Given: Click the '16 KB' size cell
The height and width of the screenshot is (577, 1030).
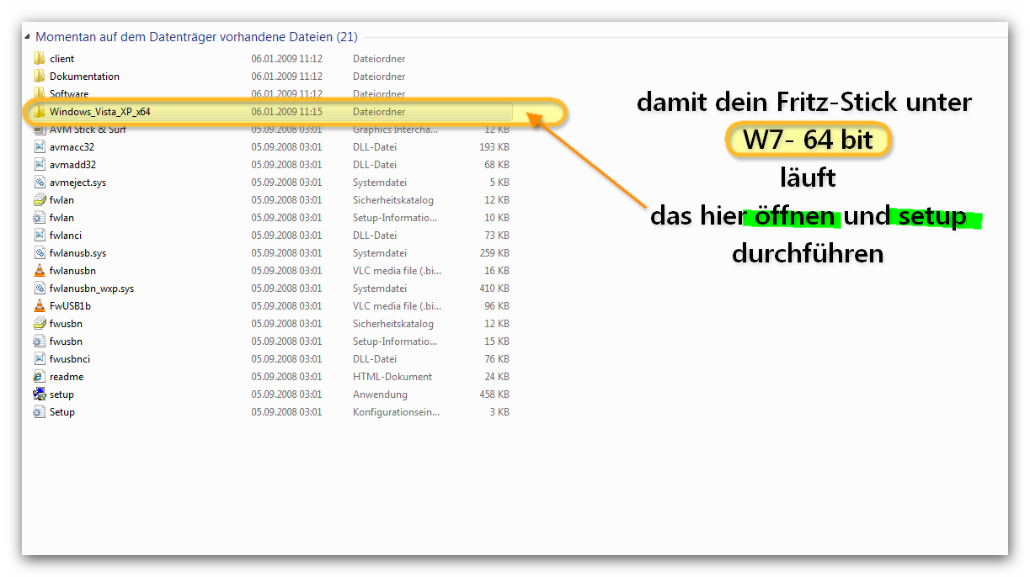Looking at the screenshot, I should click(496, 271).
